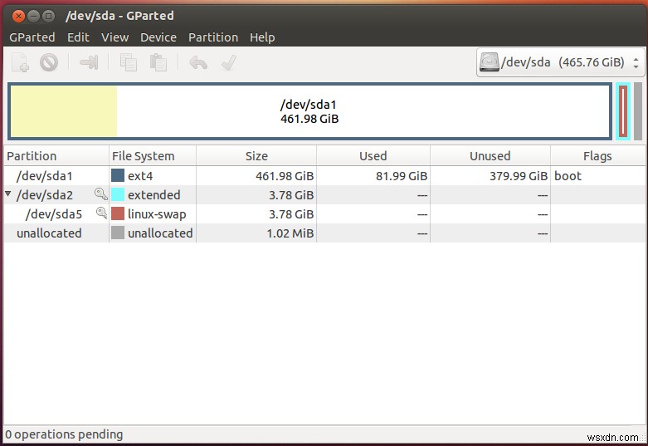Select the swap partition block in disk map
Screen dimensions: 648x446
click(x=623, y=111)
